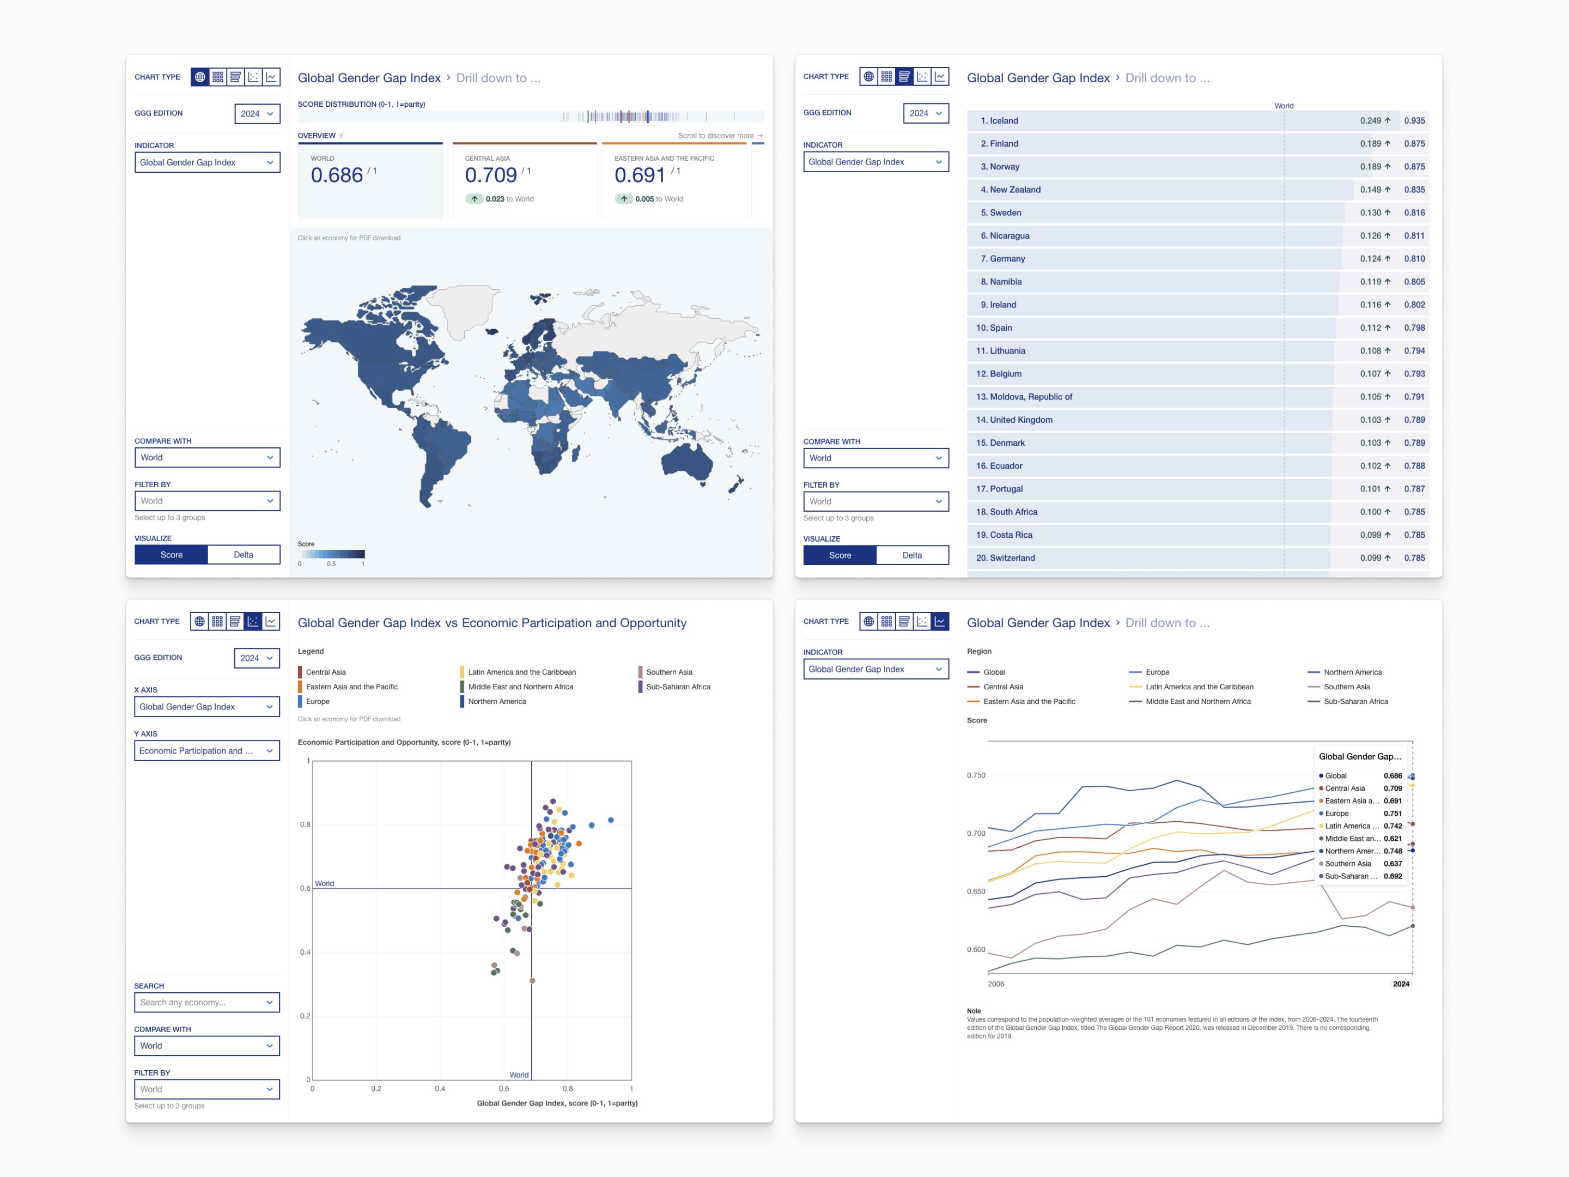Select the globe map chart type icon
The width and height of the screenshot is (1569, 1177).
coord(200,77)
